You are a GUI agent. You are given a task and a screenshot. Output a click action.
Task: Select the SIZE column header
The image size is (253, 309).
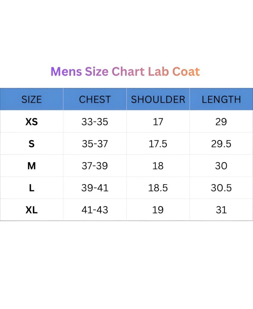click(x=31, y=99)
